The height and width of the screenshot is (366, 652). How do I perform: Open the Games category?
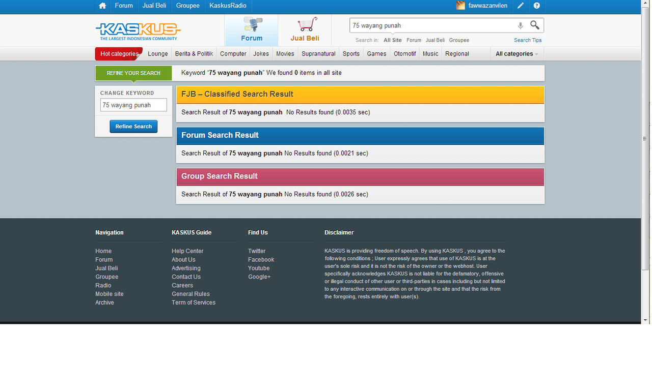tap(376, 54)
